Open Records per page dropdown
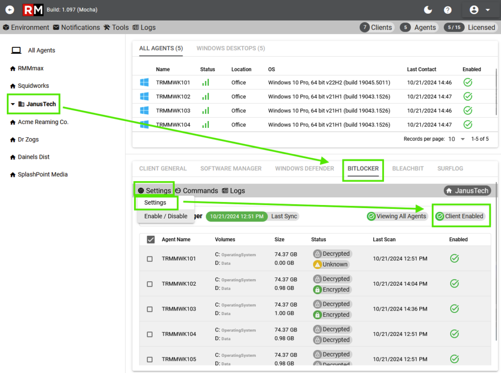 pyautogui.click(x=456, y=139)
